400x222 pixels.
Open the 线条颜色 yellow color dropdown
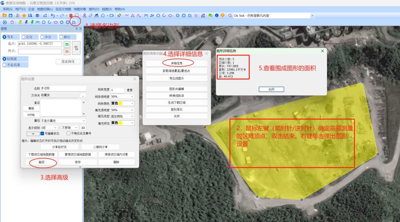point(122,103)
